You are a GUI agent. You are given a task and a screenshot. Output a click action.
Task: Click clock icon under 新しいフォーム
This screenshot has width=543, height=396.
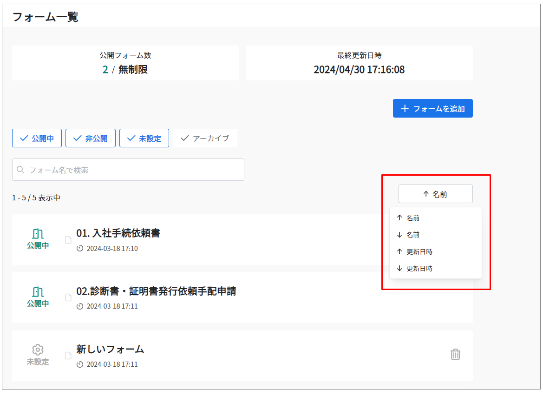pyautogui.click(x=80, y=364)
